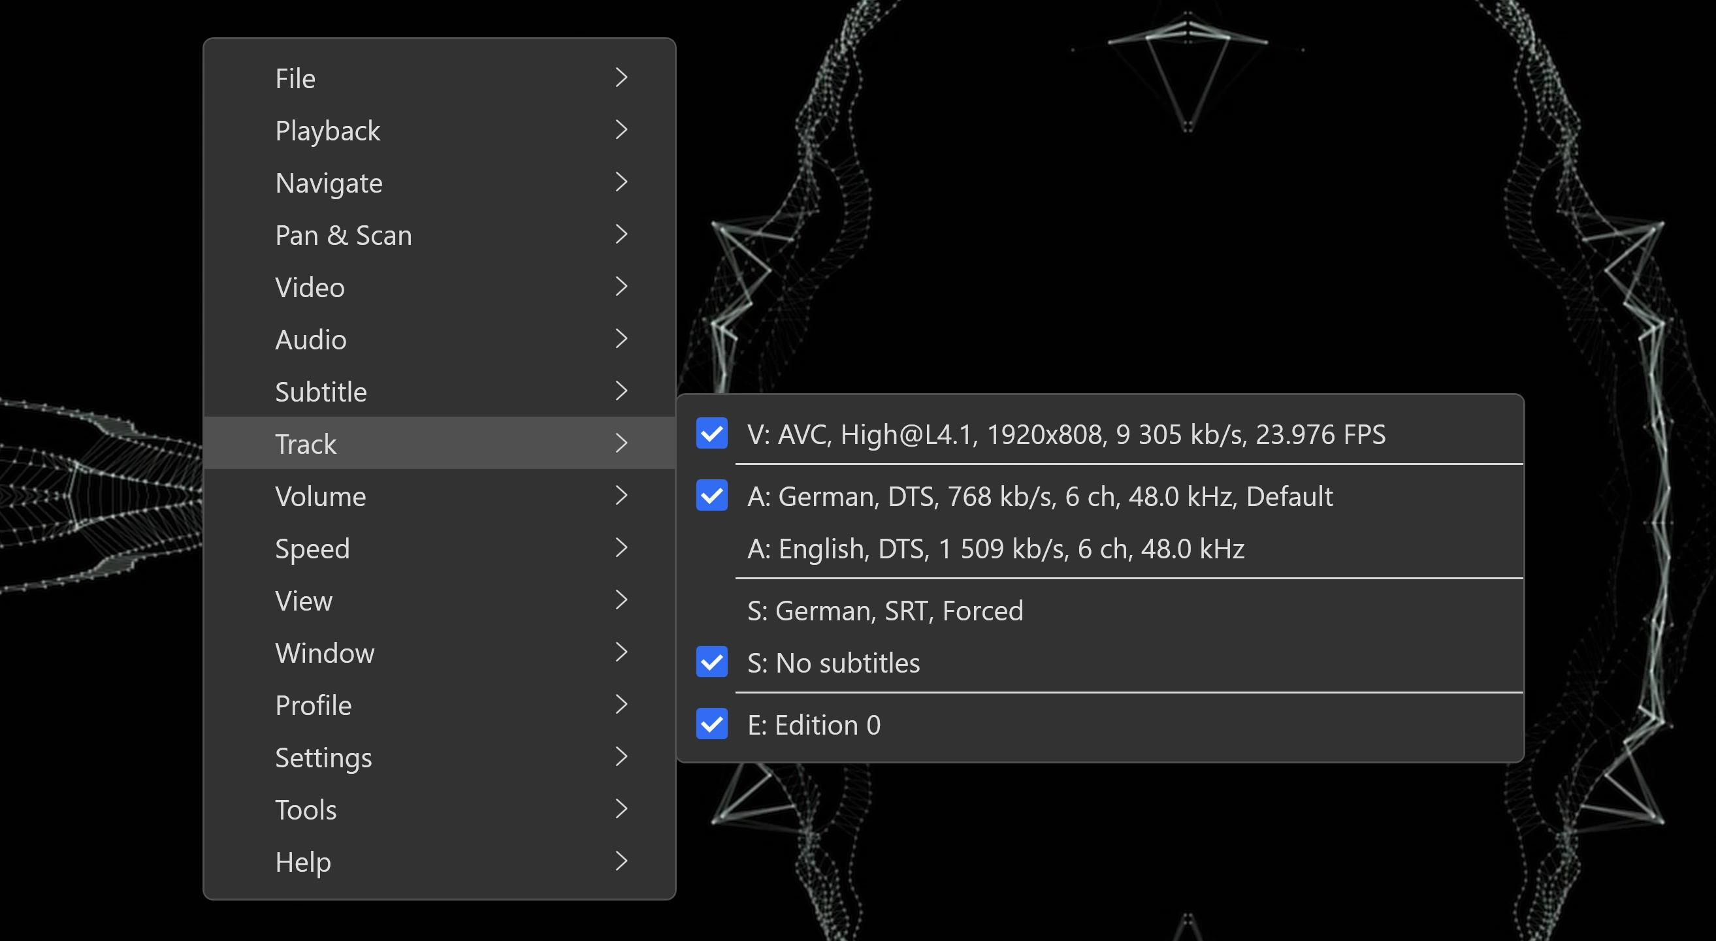Expand the Audio submenu chevron
The image size is (1716, 941).
pos(621,339)
